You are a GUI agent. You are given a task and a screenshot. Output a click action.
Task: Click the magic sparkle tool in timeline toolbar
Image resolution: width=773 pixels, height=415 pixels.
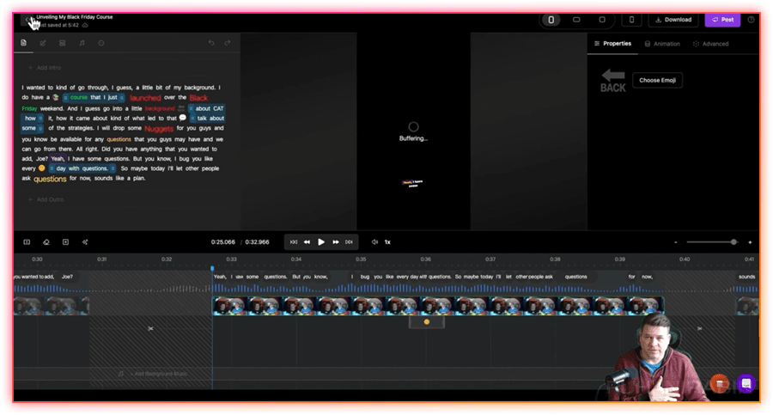pyautogui.click(x=84, y=242)
